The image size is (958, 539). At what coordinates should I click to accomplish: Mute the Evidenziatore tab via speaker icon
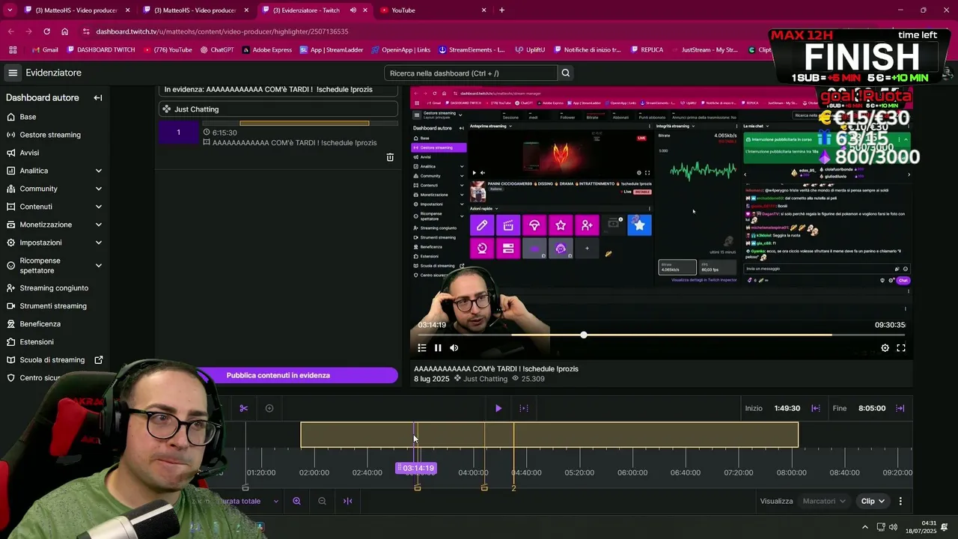tap(353, 10)
